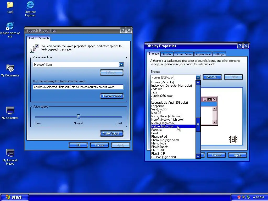Click Save As in Display Properties
The width and height of the screenshot is (268, 201).
212,77
